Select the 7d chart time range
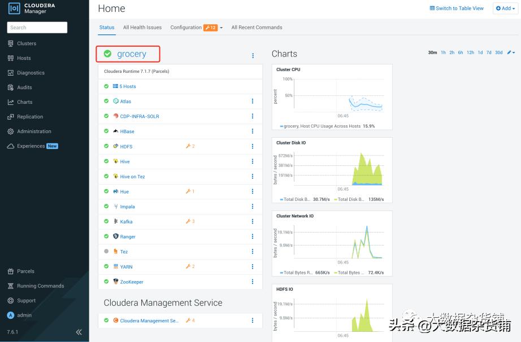Image resolution: width=521 pixels, height=342 pixels. coord(489,52)
